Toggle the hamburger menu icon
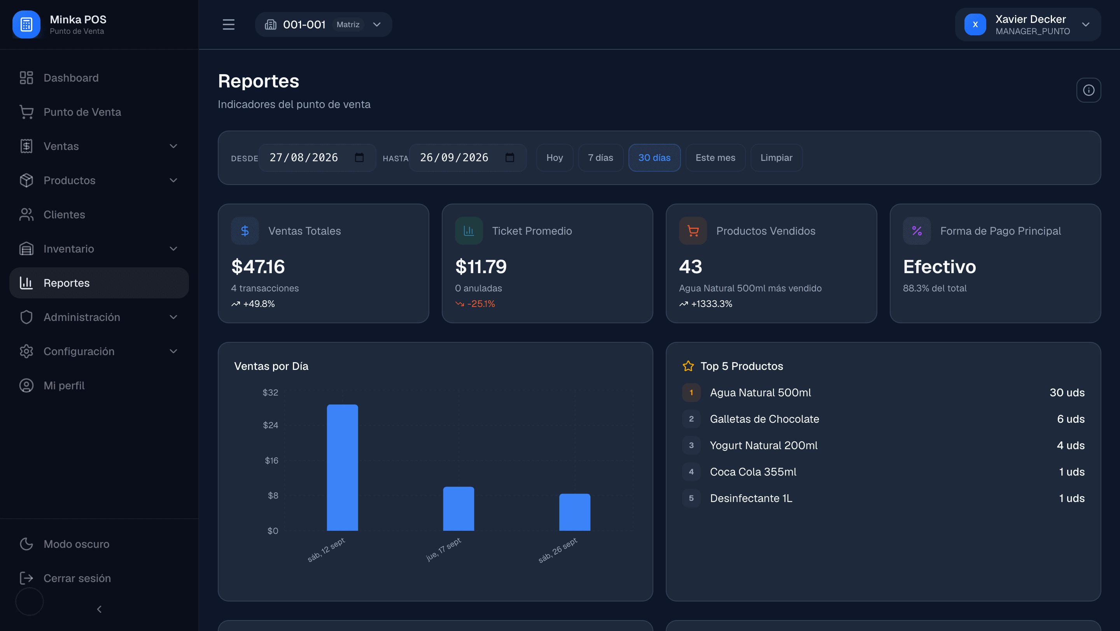The image size is (1120, 631). click(x=228, y=24)
